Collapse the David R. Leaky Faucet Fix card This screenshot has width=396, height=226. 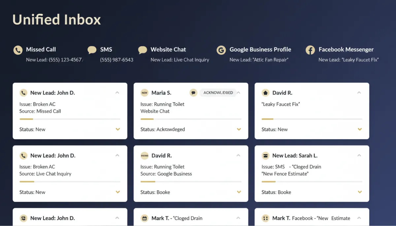click(359, 93)
